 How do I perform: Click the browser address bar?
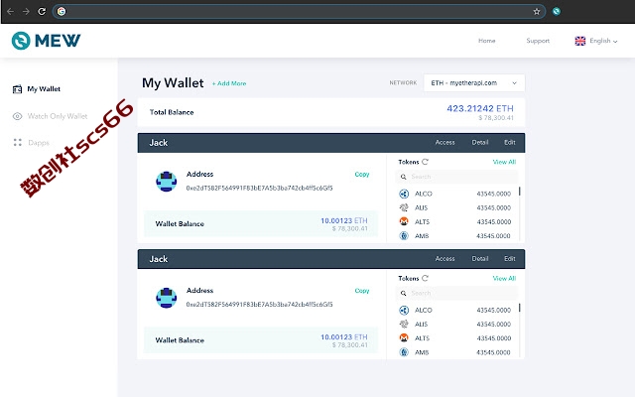coord(299,11)
